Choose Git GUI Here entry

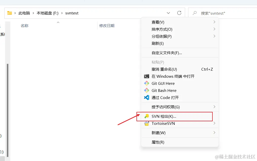[x=180, y=83]
